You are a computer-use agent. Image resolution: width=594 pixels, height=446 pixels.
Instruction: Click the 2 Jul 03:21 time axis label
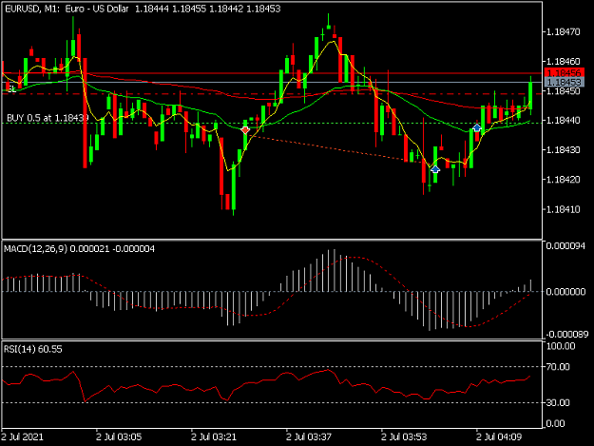coord(214,436)
